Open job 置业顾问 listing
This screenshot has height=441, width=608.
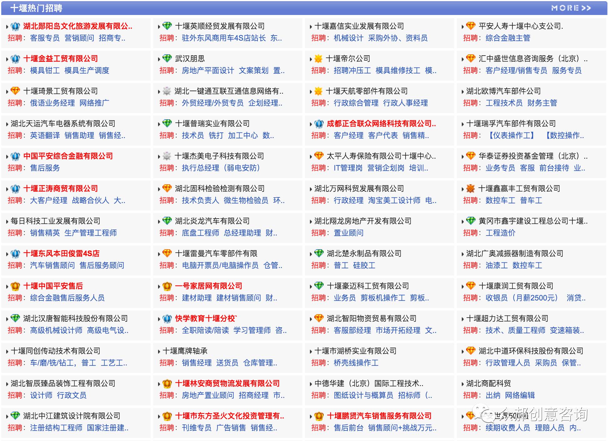coord(348,233)
